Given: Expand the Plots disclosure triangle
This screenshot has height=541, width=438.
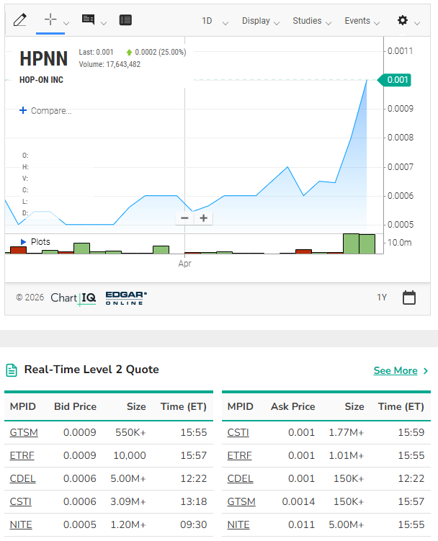Looking at the screenshot, I should pyautogui.click(x=23, y=242).
